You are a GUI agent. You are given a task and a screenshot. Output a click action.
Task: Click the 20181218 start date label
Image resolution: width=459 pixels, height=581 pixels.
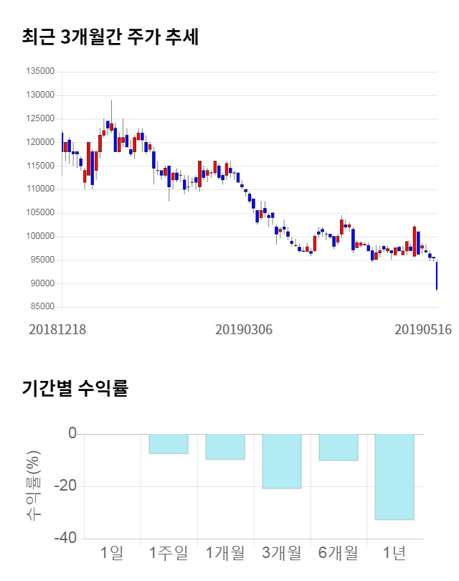[x=57, y=329]
